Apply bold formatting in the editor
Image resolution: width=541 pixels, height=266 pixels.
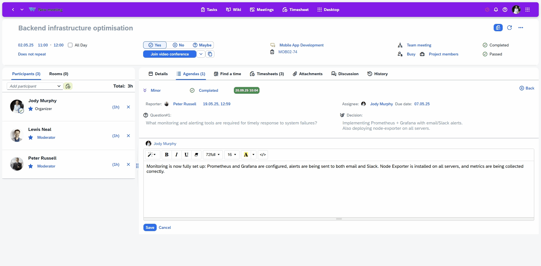167,155
